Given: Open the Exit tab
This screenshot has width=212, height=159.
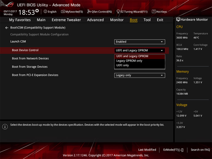Looking at the screenshot, I should [x=160, y=20].
